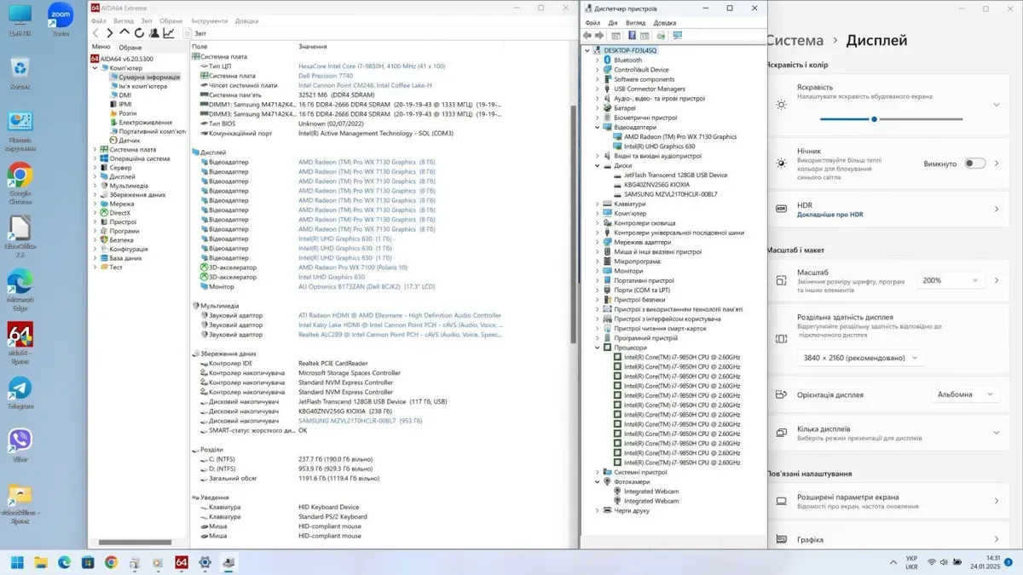Click the AIDA64 user profile toolbar icon
Screen dimensions: 1023x575
tap(153, 33)
